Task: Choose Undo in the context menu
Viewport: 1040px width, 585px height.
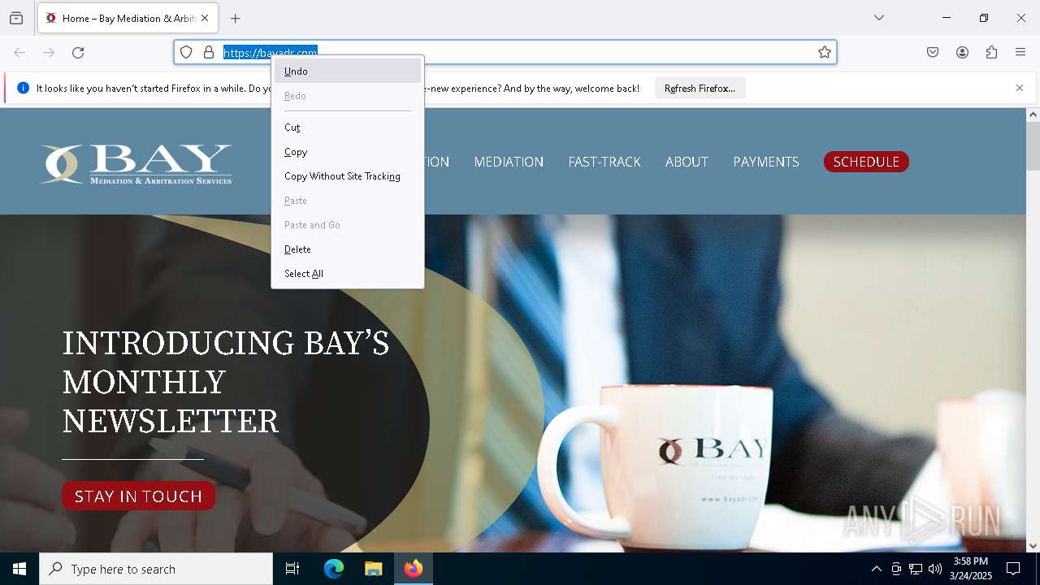Action: [348, 71]
